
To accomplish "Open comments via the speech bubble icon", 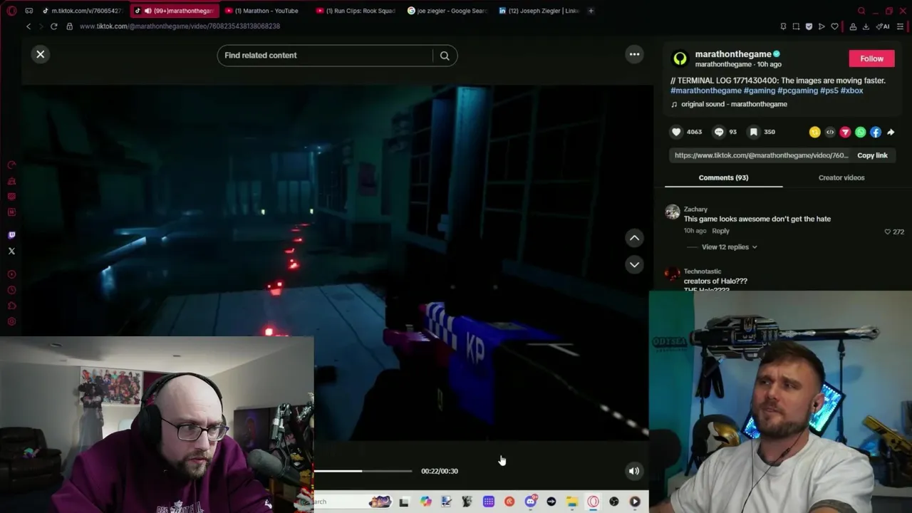I will tap(719, 132).
